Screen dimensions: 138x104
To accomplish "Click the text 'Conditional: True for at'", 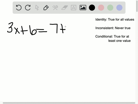I will pyautogui.click(x=112, y=36).
